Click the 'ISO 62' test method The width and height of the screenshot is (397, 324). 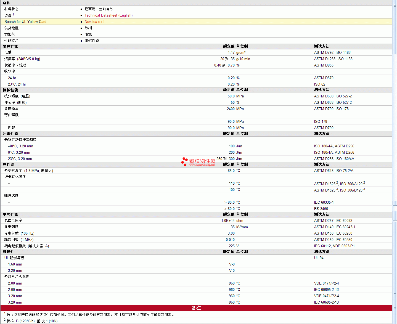[x=320, y=84]
